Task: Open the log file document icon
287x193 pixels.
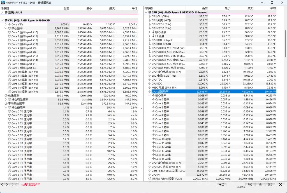Action: click(260, 185)
